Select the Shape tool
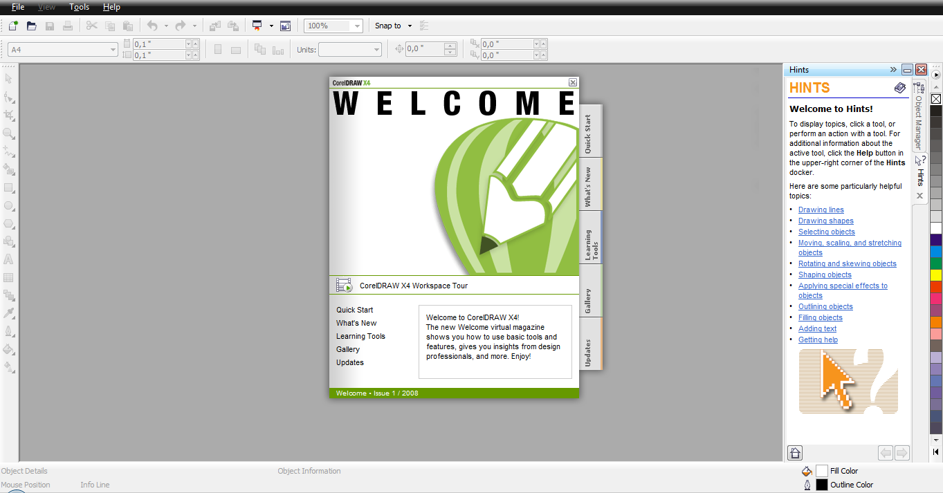This screenshot has height=493, width=943. [9, 97]
